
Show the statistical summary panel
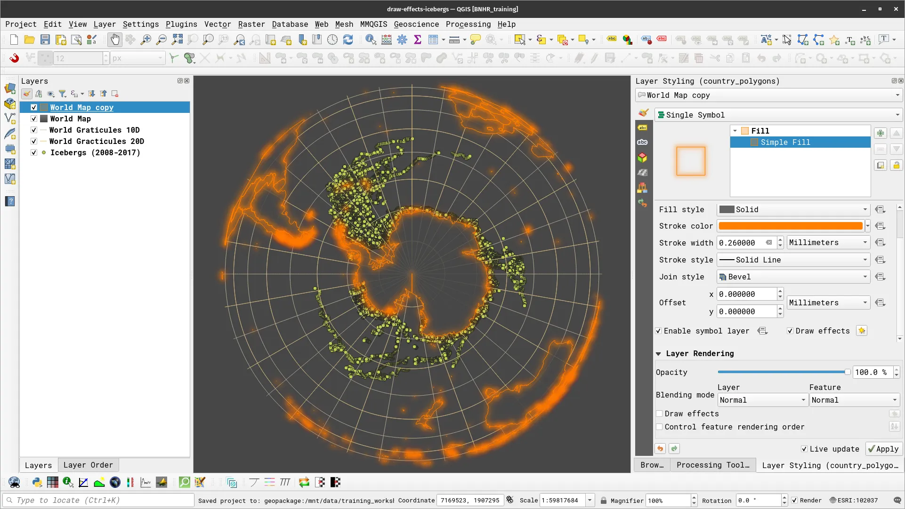pos(418,40)
